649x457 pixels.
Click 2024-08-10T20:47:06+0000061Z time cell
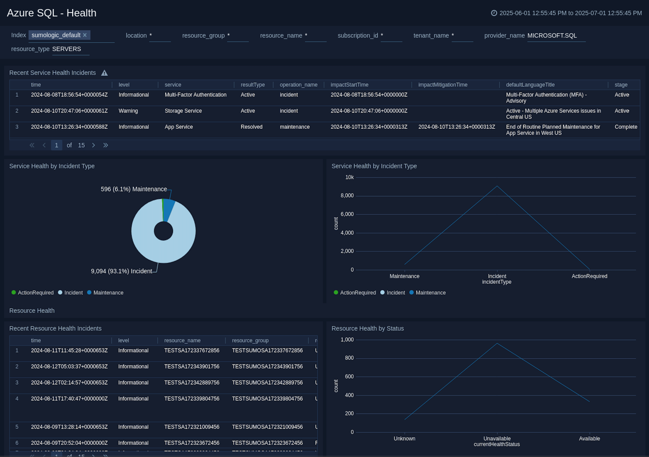point(69,111)
